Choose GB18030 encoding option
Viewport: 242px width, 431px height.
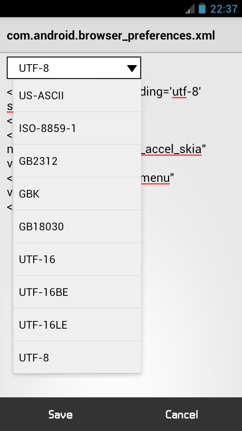click(x=78, y=226)
